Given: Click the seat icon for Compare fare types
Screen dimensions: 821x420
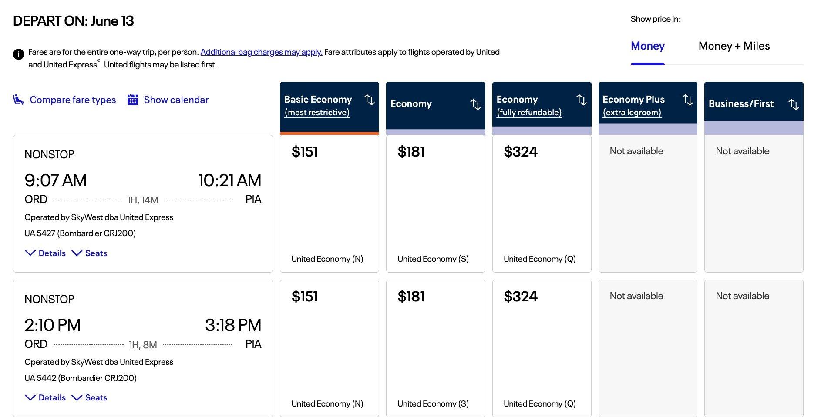Looking at the screenshot, I should (18, 100).
